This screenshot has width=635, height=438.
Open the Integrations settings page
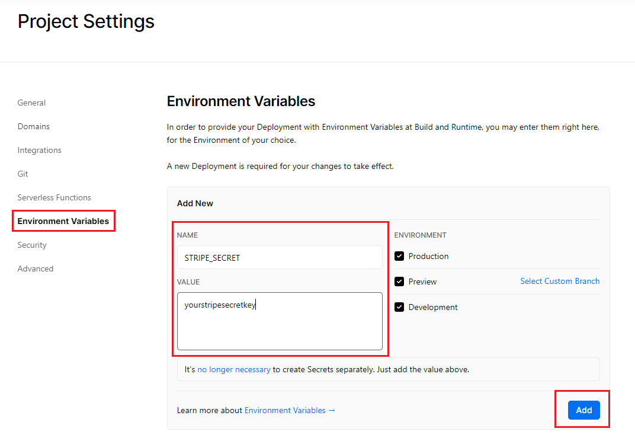40,150
